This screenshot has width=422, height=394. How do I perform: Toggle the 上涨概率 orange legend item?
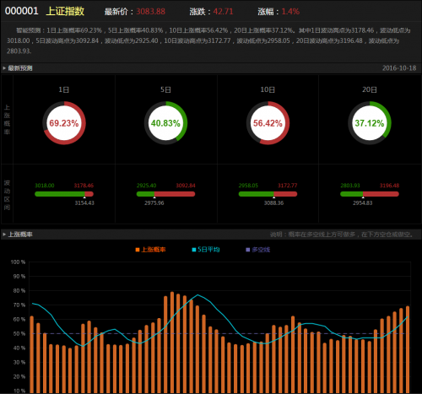pyautogui.click(x=150, y=250)
